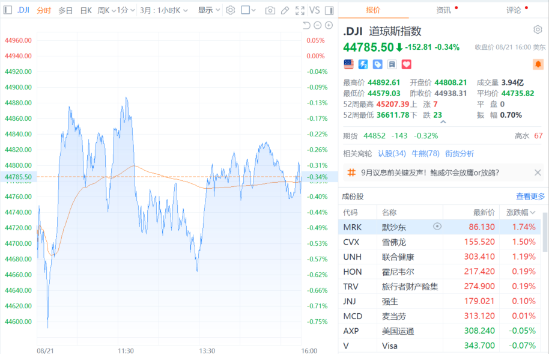
Task: Dismiss the Powell news banner
Action: pyautogui.click(x=538, y=172)
